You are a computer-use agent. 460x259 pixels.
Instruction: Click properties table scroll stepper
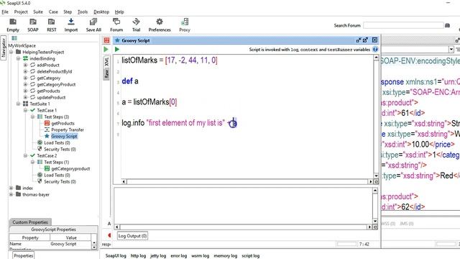point(94,245)
